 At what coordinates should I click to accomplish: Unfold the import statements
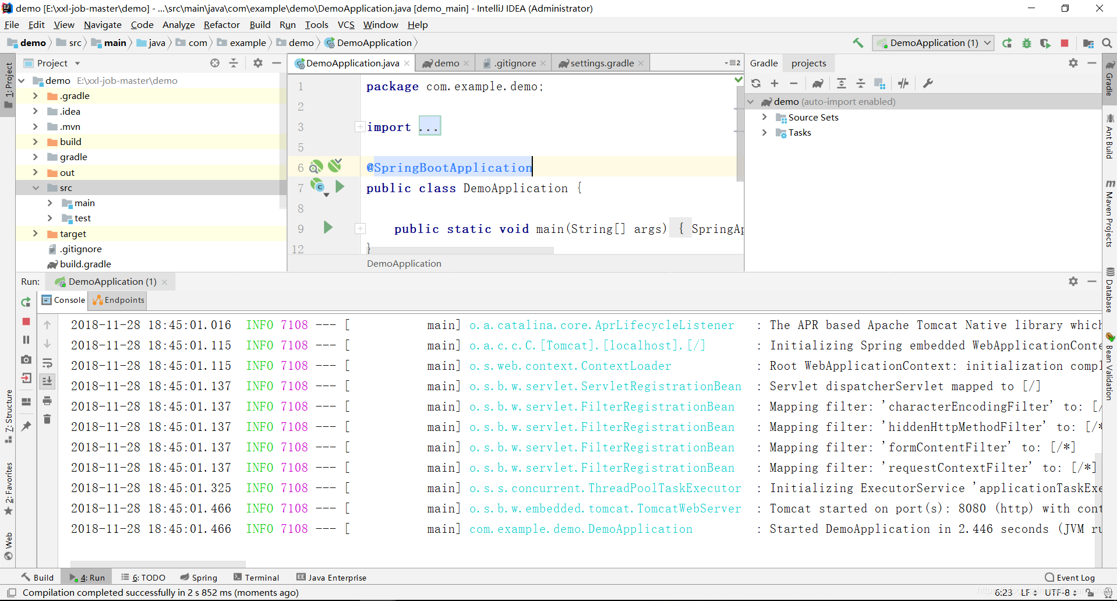[360, 126]
